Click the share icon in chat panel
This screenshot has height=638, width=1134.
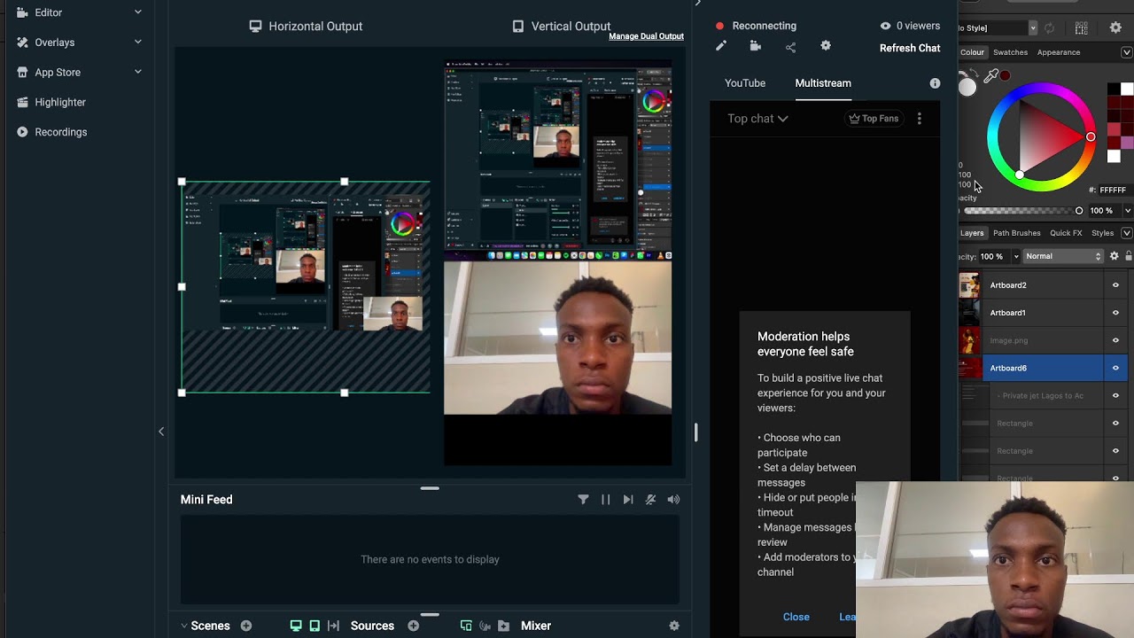(790, 47)
